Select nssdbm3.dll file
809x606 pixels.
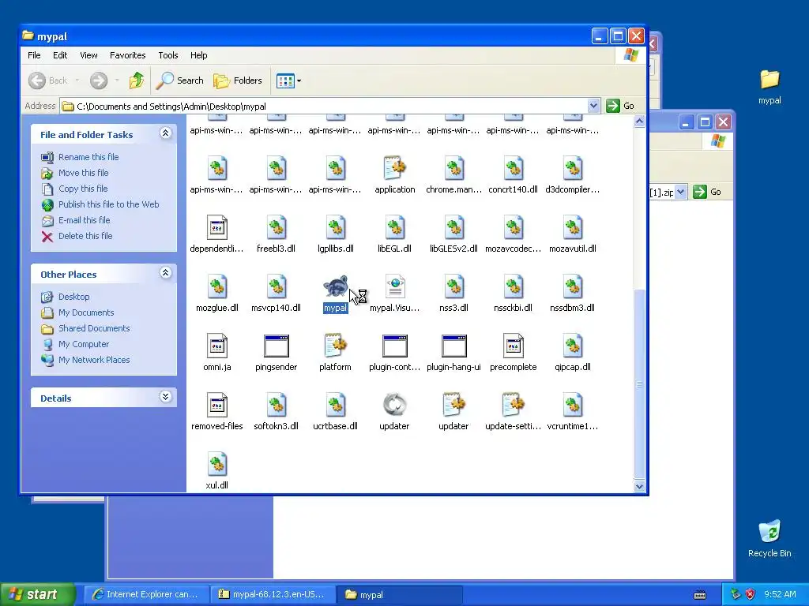point(573,294)
